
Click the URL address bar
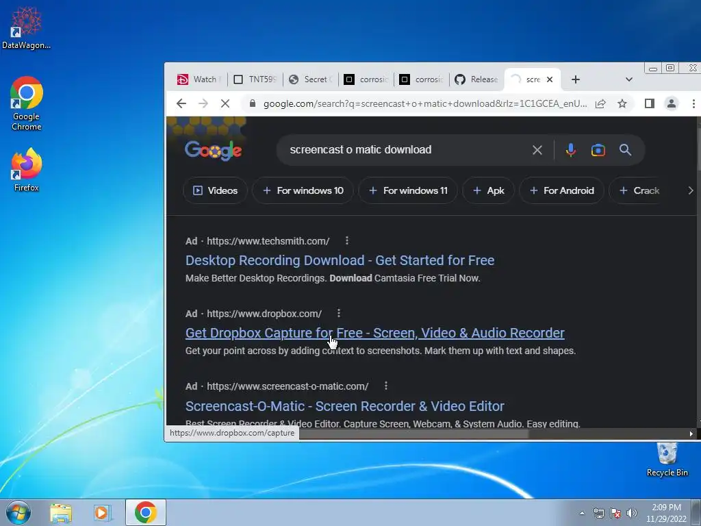point(424,104)
